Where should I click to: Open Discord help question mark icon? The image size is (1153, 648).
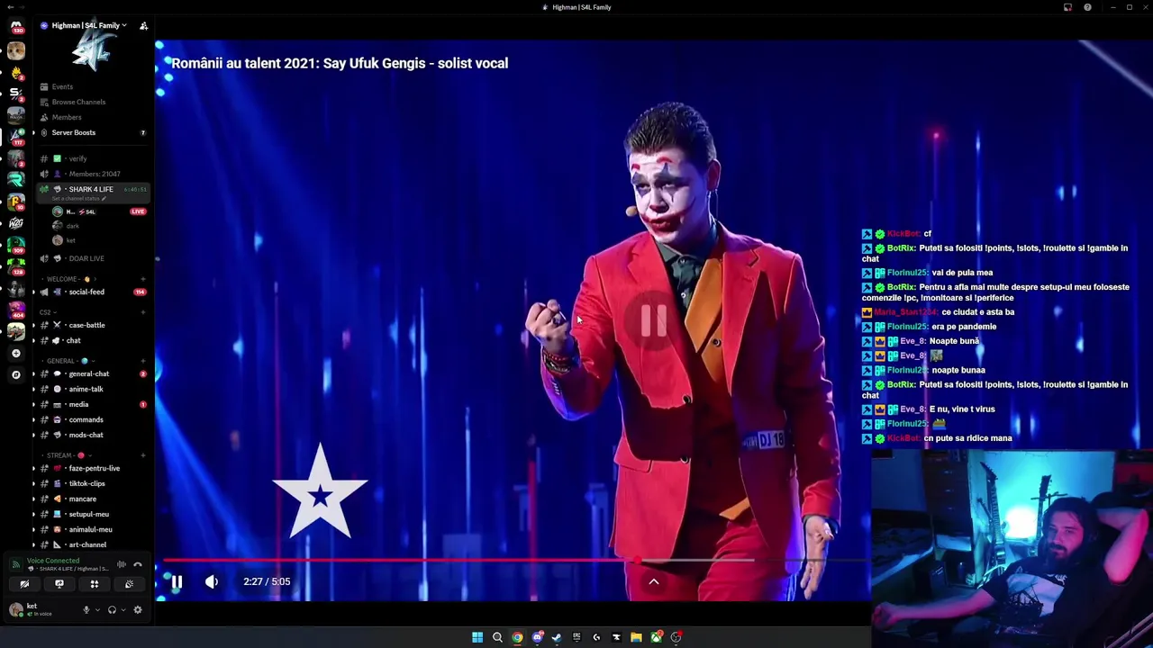pos(1087,7)
